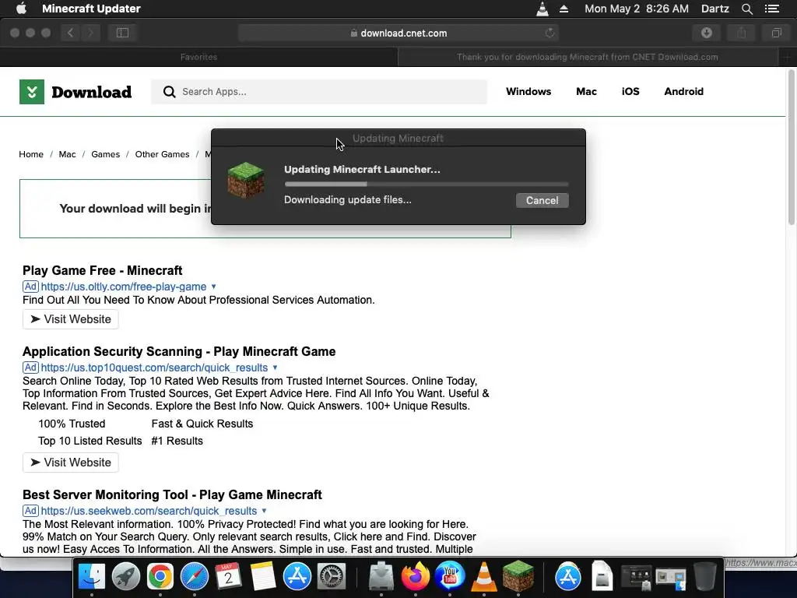Viewport: 797px width, 598px height.
Task: Click the update download progress bar
Action: click(427, 184)
